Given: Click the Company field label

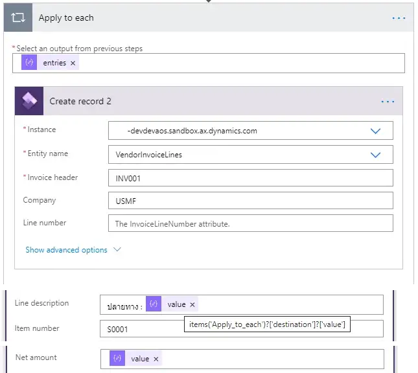Looking at the screenshot, I should [x=40, y=200].
